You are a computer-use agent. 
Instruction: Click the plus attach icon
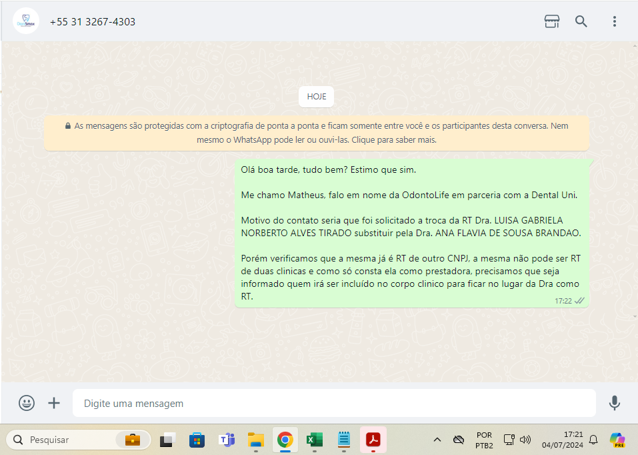(x=54, y=403)
